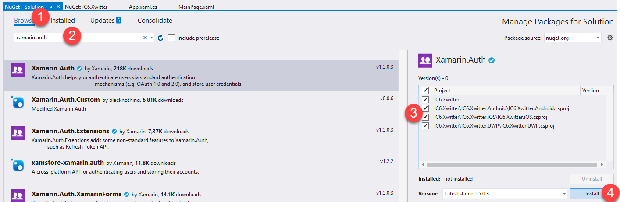The height and width of the screenshot is (202, 620).
Task: Toggle the select-all Project checkbox
Action: pyautogui.click(x=425, y=91)
